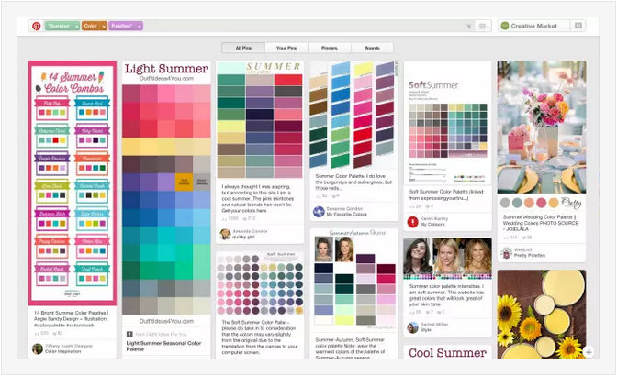Screen dimensions: 617x376
Task: Open the paint chip strips pin image
Action: [353, 116]
